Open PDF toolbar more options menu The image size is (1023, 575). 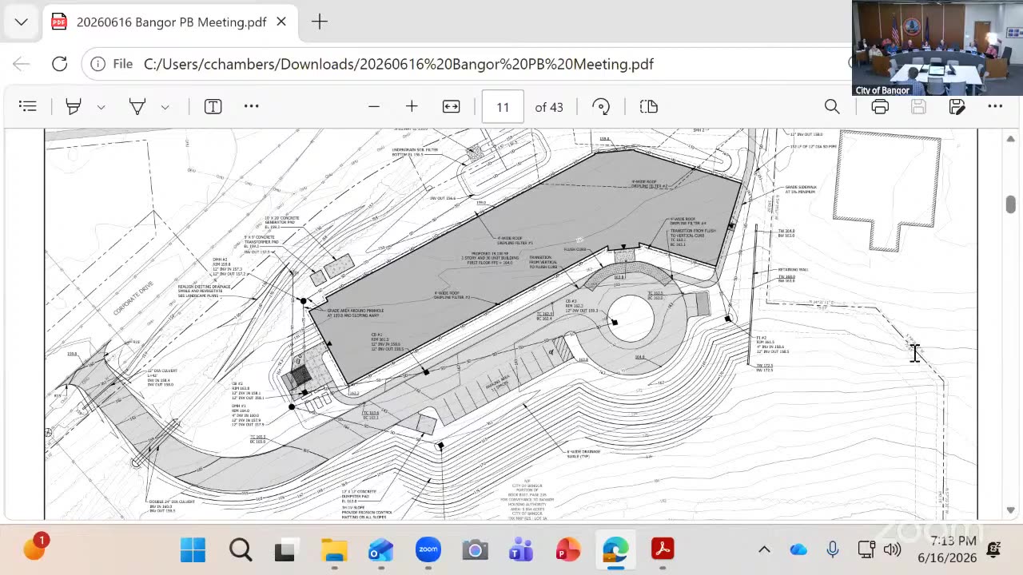[x=995, y=106]
